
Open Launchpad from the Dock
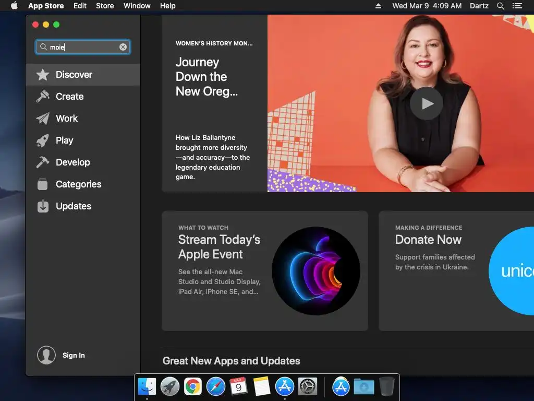point(170,386)
